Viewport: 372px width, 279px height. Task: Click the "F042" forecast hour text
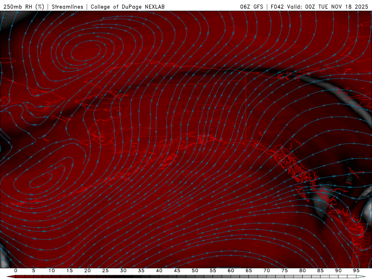[x=277, y=7]
